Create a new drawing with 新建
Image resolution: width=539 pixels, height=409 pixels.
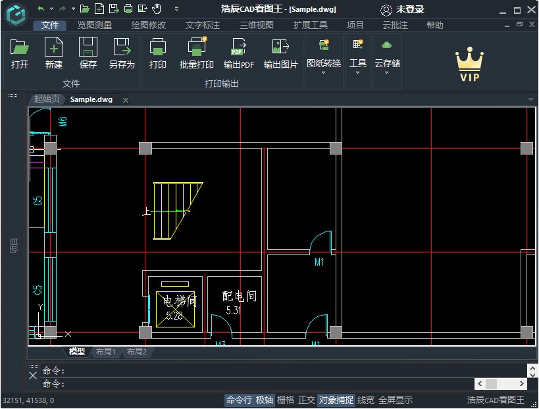[53, 54]
